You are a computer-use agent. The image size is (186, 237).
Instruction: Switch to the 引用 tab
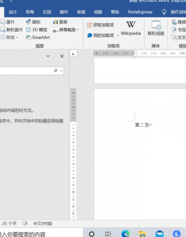click(x=47, y=12)
